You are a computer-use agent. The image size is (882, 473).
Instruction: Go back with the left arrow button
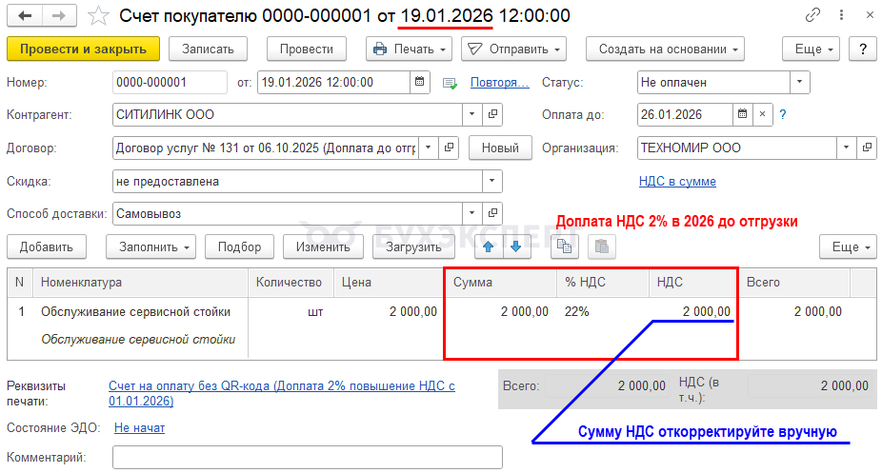pyautogui.click(x=25, y=16)
